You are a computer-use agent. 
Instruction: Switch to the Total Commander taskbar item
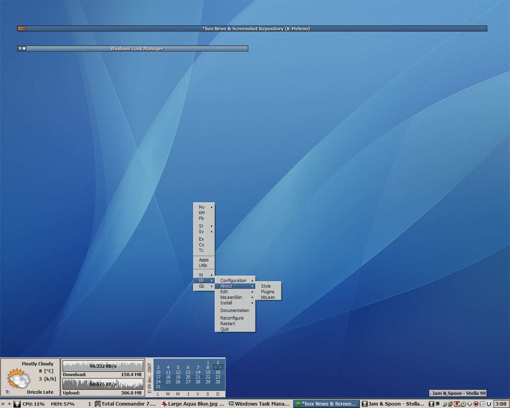[126, 404]
